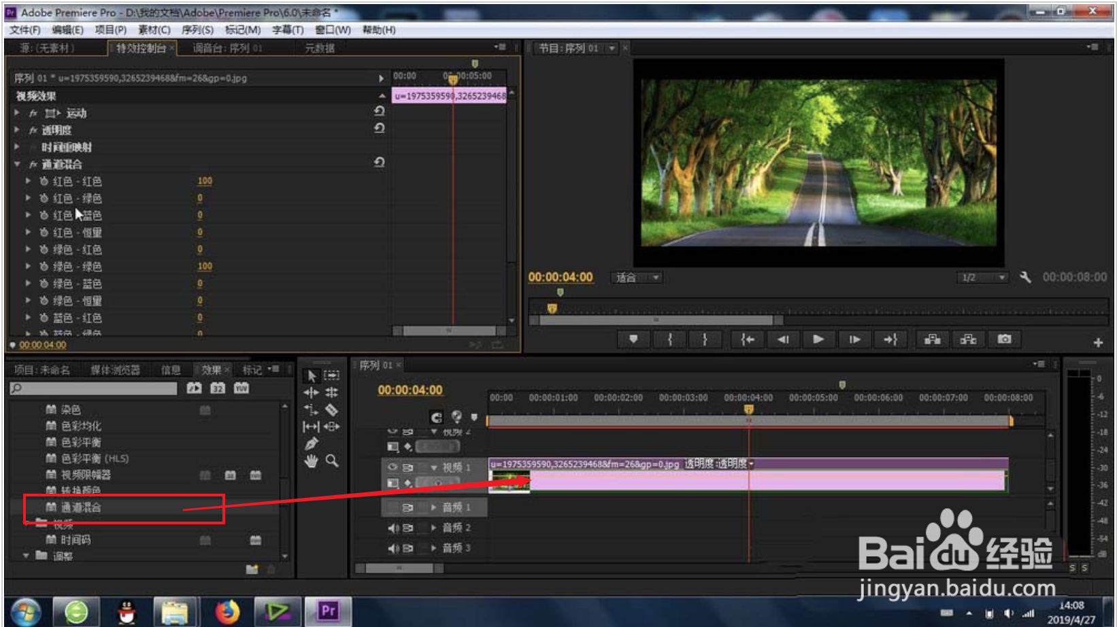Step forward one frame
1117x627 pixels.
point(855,339)
